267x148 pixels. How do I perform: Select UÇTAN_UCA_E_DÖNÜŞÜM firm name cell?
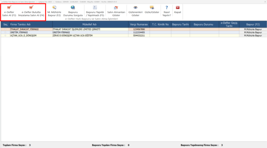[31, 36]
